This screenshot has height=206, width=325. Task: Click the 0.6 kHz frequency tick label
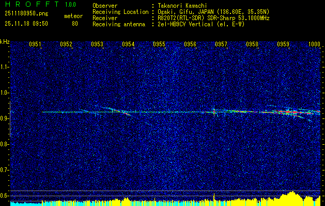(5, 196)
